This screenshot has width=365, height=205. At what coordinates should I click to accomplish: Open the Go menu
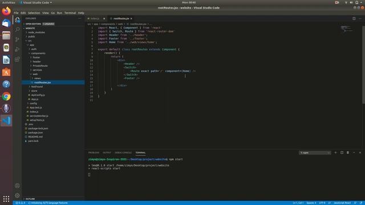53,13
